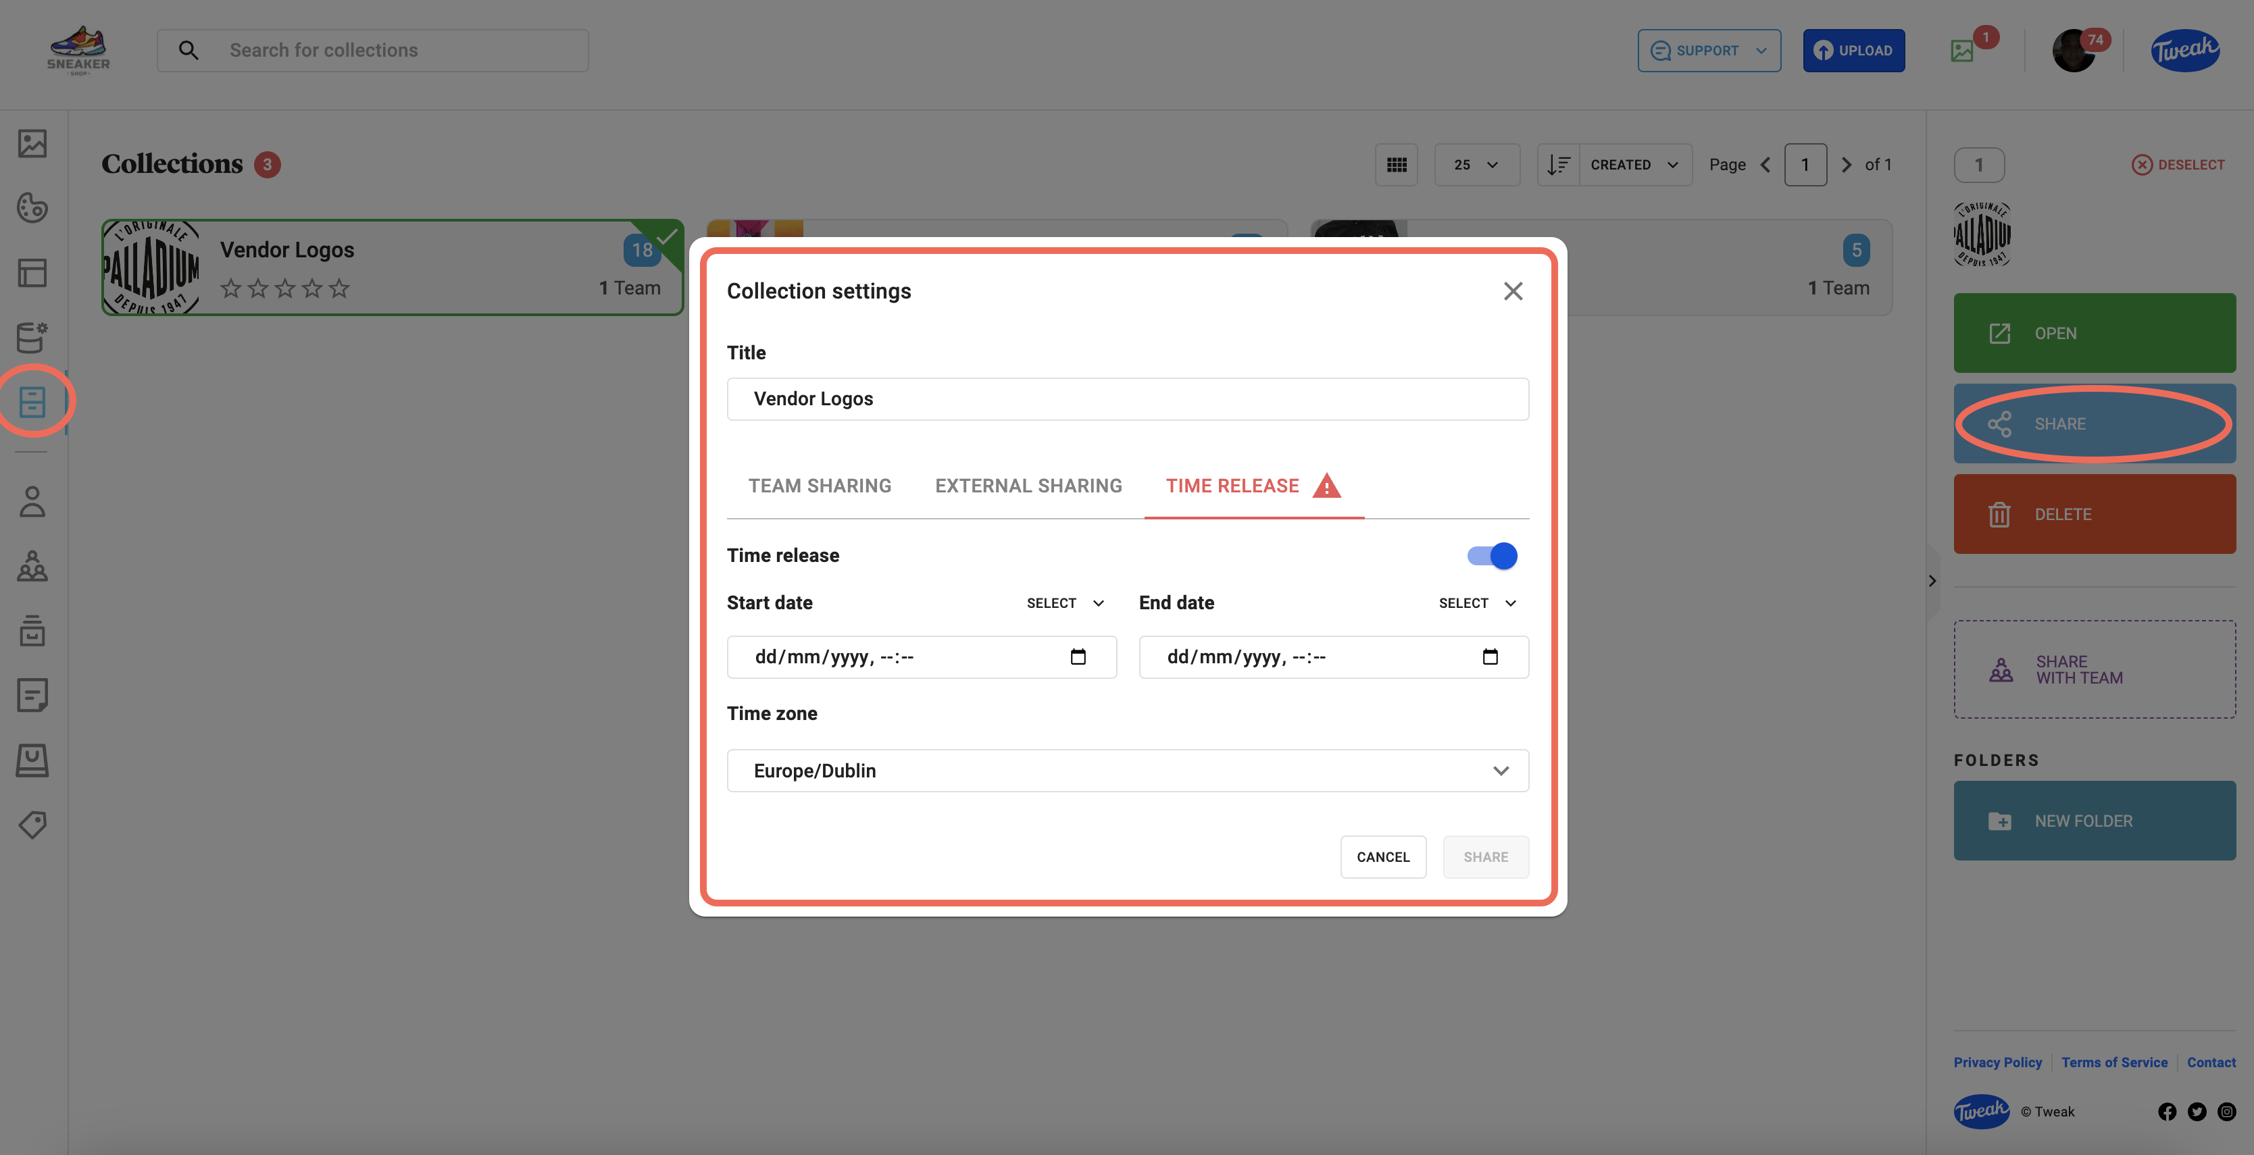Open the Collections sidebar icon

tap(32, 402)
